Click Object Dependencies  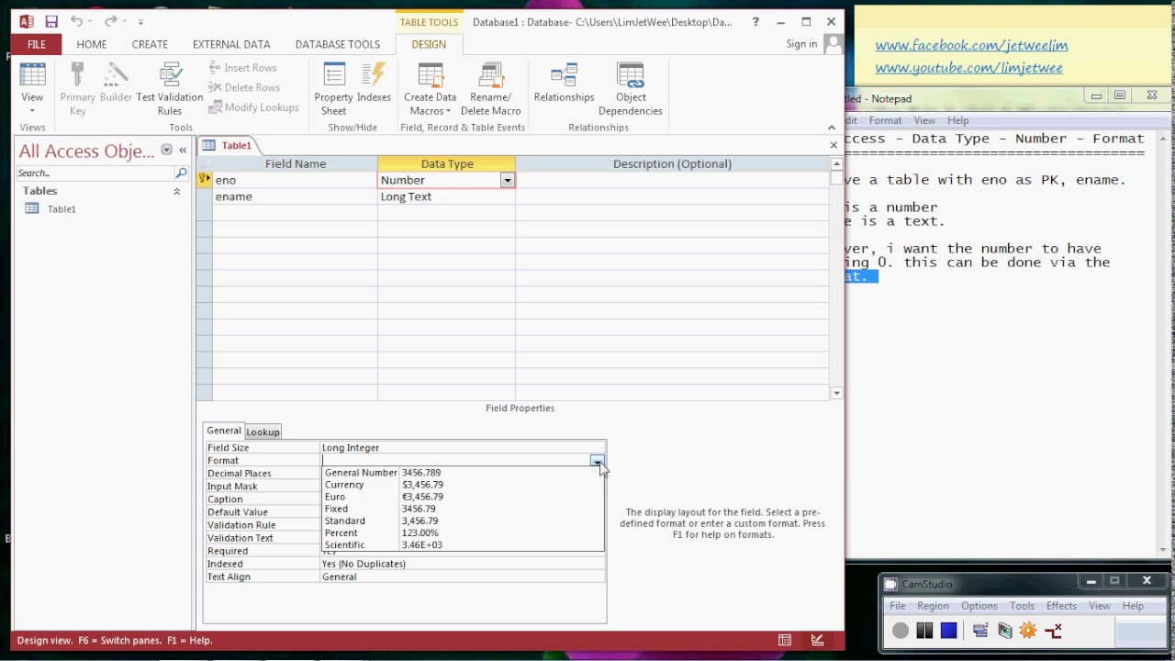[x=631, y=89]
